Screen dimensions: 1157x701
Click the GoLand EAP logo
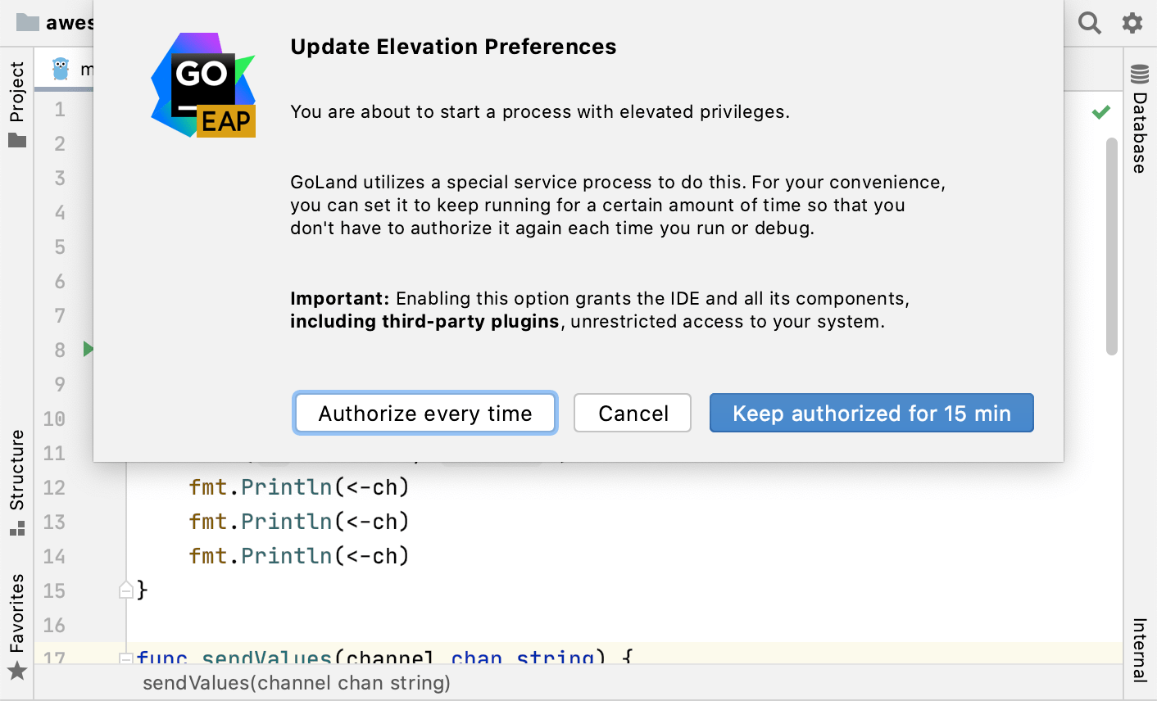[203, 85]
